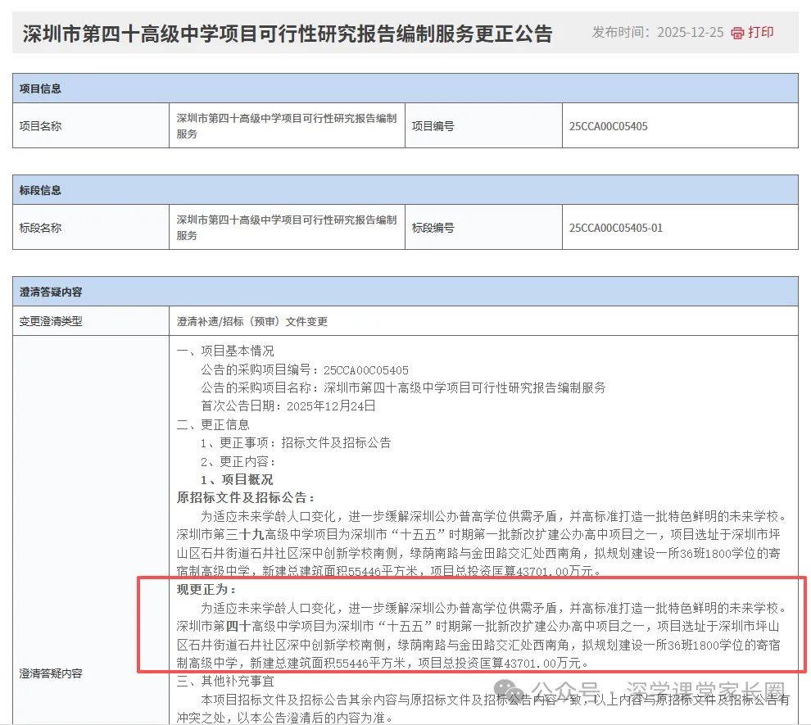
Task: Click the bold 1、项目概况 heading
Action: pos(237,479)
